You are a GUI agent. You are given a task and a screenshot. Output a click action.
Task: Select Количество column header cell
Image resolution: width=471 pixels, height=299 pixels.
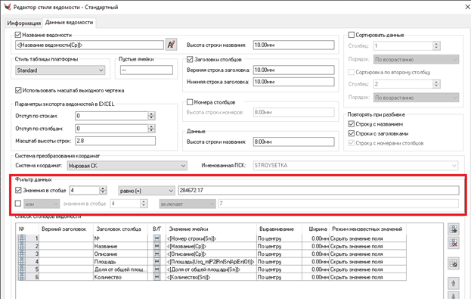pyautogui.click(x=120, y=277)
